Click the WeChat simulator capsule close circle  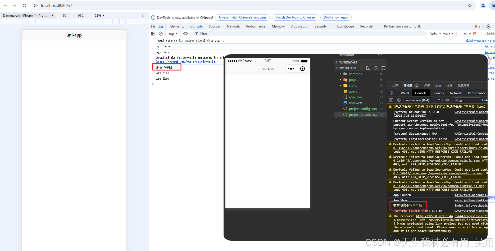coord(302,69)
